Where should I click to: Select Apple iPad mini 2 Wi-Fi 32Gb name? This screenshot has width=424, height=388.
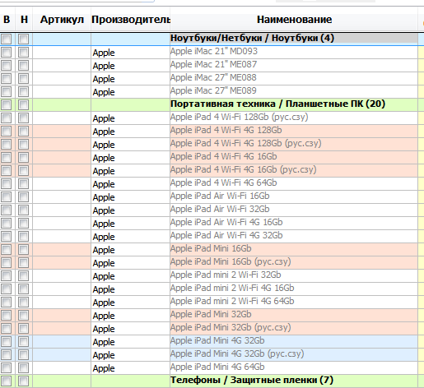click(294, 275)
